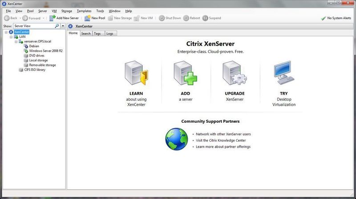This screenshot has width=356, height=199.
Task: Click the No System Alerts label
Action: point(339,18)
